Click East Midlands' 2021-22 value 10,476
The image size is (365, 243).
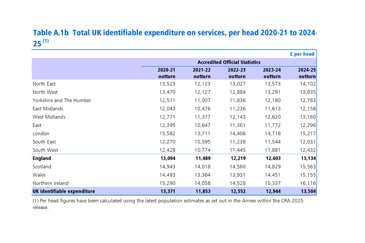202,109
